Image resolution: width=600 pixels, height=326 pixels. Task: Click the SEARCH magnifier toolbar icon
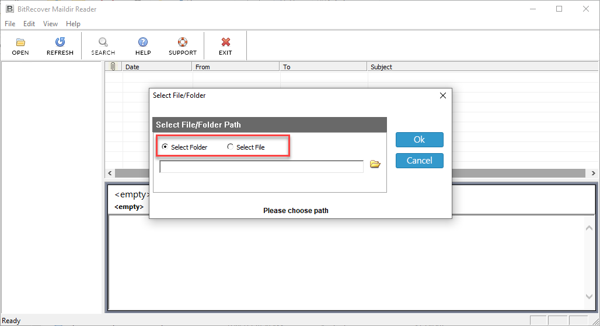[103, 42]
